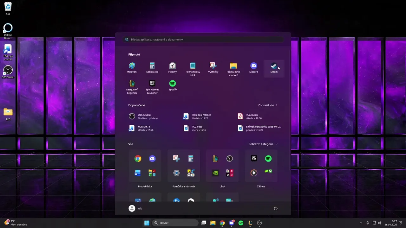Click Windows Start button in taskbar
This screenshot has width=406, height=228.
point(147,223)
